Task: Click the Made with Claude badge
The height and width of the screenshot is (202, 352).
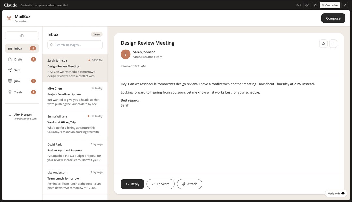Action: click(x=336, y=194)
